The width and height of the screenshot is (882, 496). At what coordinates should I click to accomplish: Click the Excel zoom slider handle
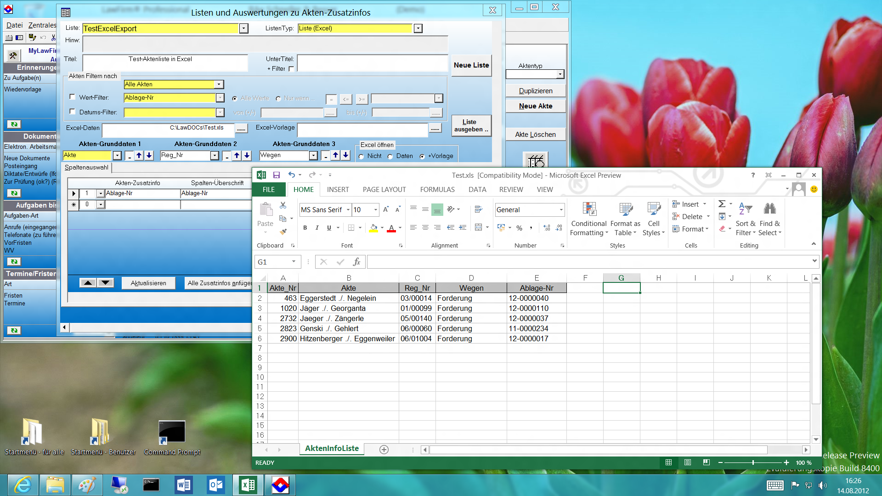point(753,462)
